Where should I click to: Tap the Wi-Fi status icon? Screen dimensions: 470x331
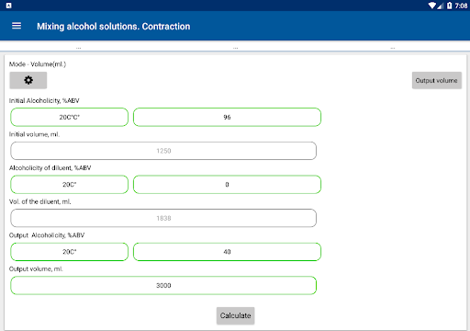[x=432, y=6]
